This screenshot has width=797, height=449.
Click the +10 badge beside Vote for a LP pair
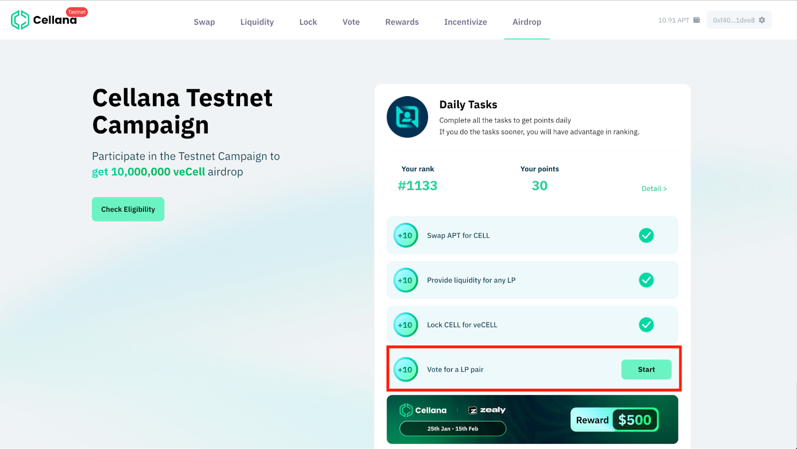(405, 369)
